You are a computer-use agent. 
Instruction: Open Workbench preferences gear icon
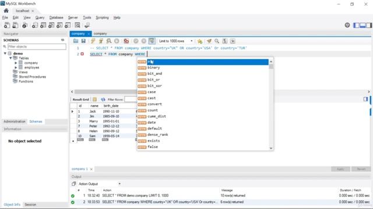point(347,25)
